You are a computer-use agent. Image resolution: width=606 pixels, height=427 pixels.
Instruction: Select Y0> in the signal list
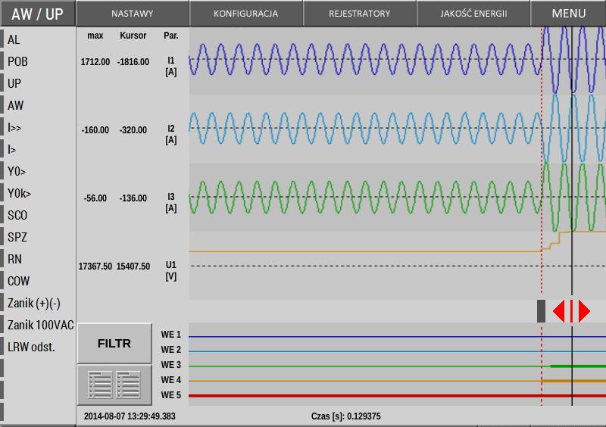tap(17, 171)
